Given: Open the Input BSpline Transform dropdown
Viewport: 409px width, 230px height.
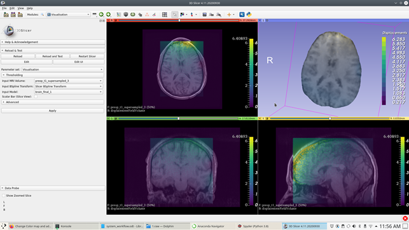Looking at the screenshot, I should (68, 86).
